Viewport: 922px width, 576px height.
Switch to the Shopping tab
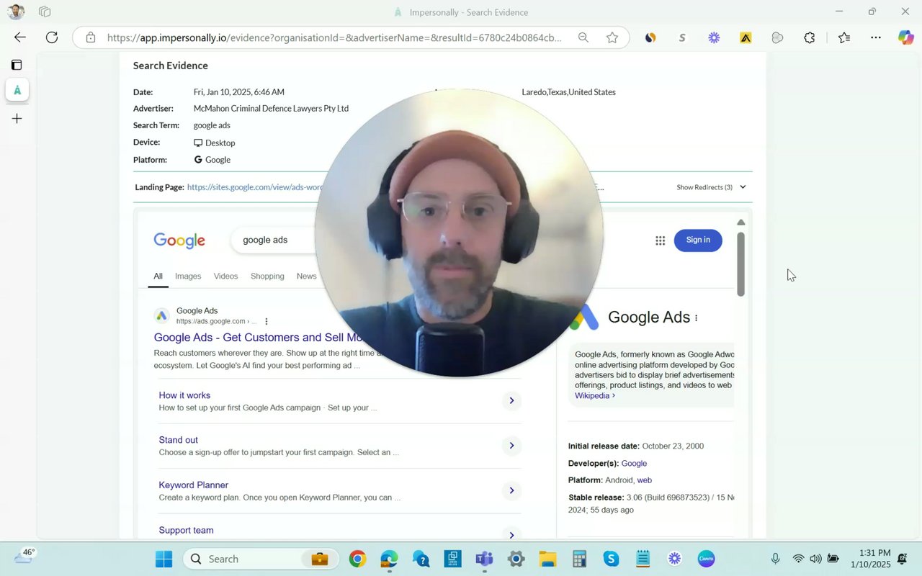267,276
